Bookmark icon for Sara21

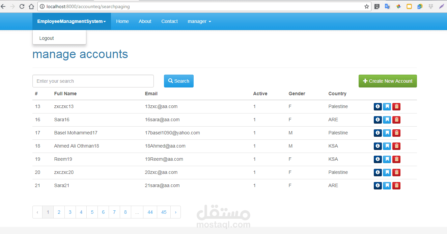[387, 186]
